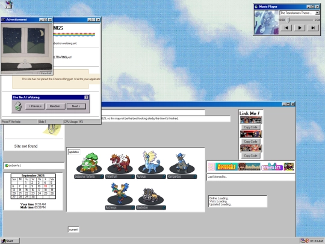The image size is (325, 244).
Task: Click the recycle bin icon in webring box
Action: (19, 106)
